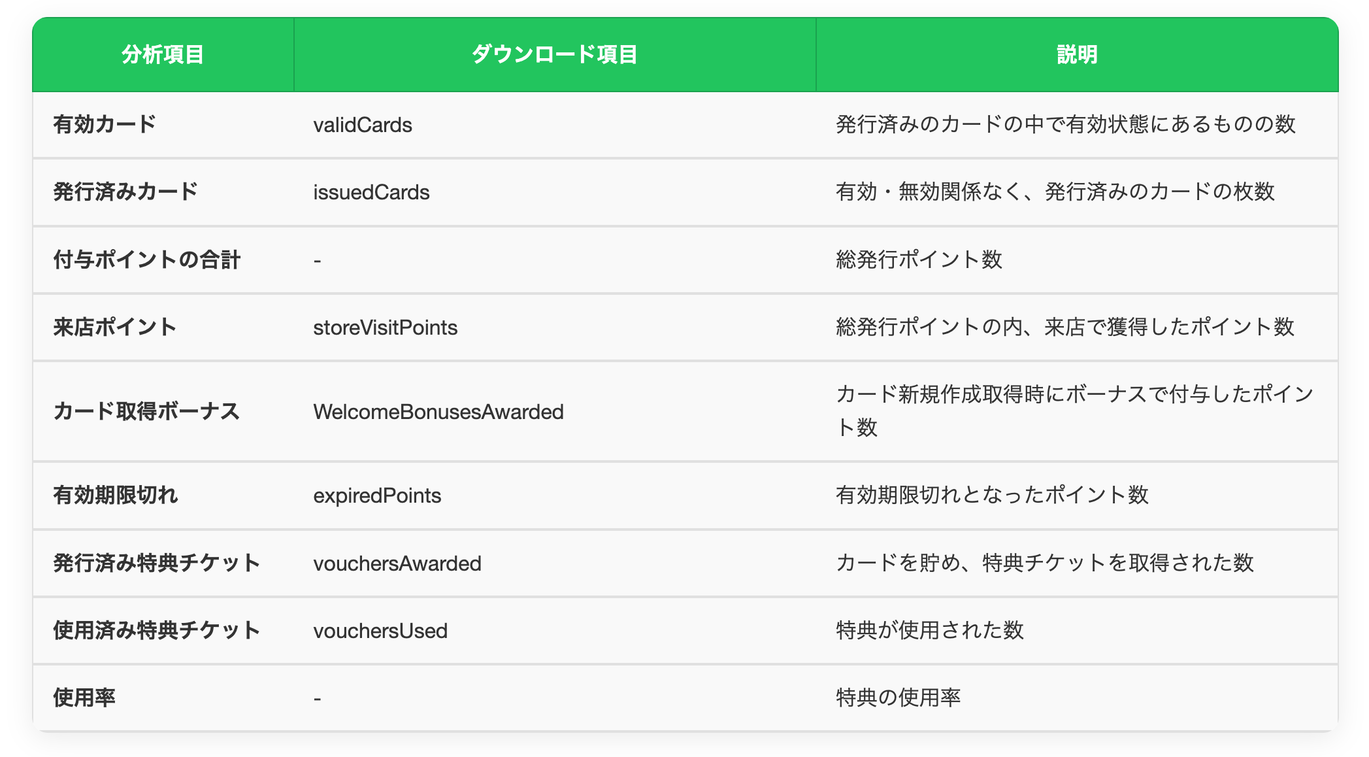This screenshot has width=1369, height=757.
Task: Click the 特典の使用率 description cell
Action: [x=898, y=698]
